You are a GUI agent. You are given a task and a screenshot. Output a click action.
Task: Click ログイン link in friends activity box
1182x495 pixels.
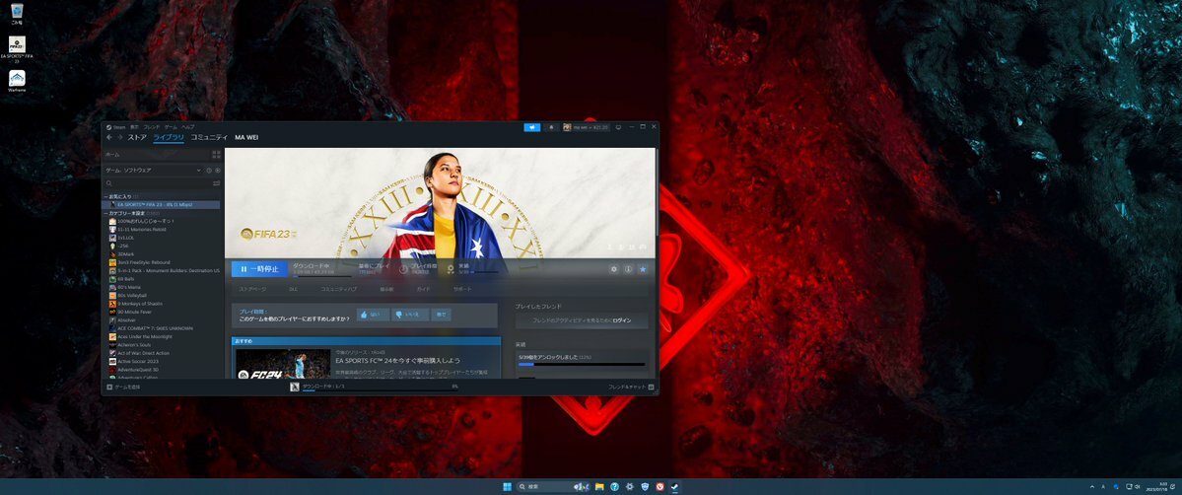pyautogui.click(x=622, y=320)
